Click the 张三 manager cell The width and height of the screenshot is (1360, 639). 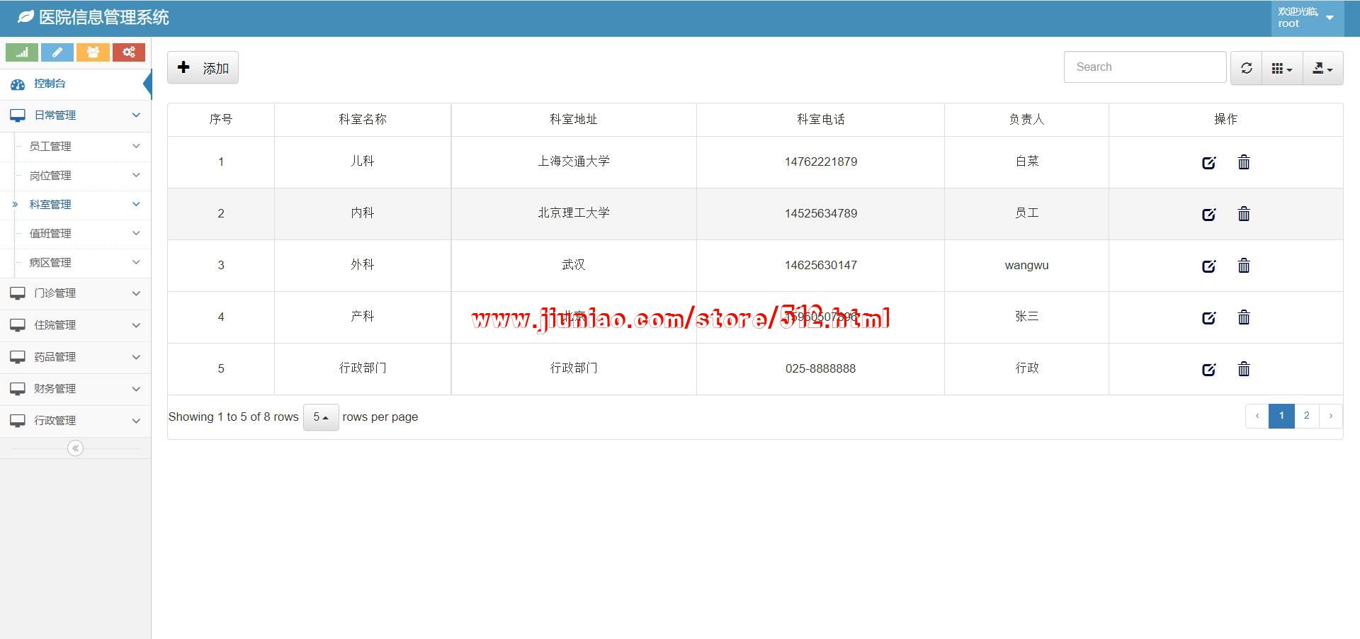tap(1026, 317)
